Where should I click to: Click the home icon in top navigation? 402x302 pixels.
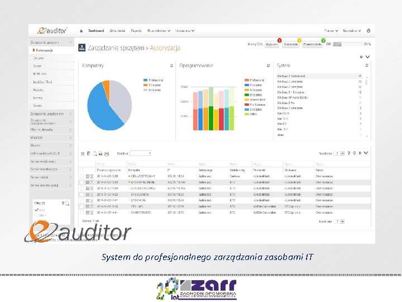82,31
